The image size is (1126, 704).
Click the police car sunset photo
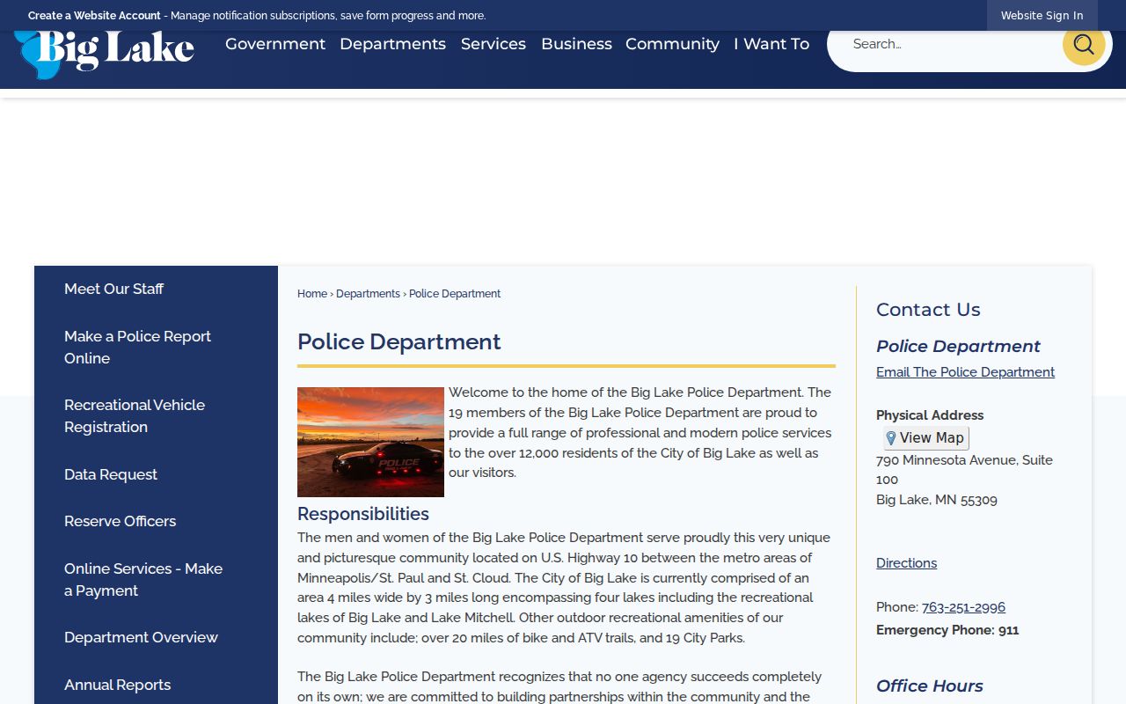tap(370, 442)
